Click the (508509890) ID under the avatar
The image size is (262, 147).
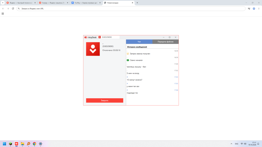coord(108,46)
